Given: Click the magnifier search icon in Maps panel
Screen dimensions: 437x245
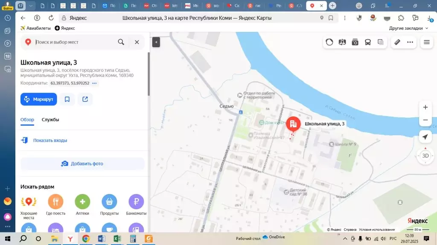Looking at the screenshot, I should (x=121, y=42).
